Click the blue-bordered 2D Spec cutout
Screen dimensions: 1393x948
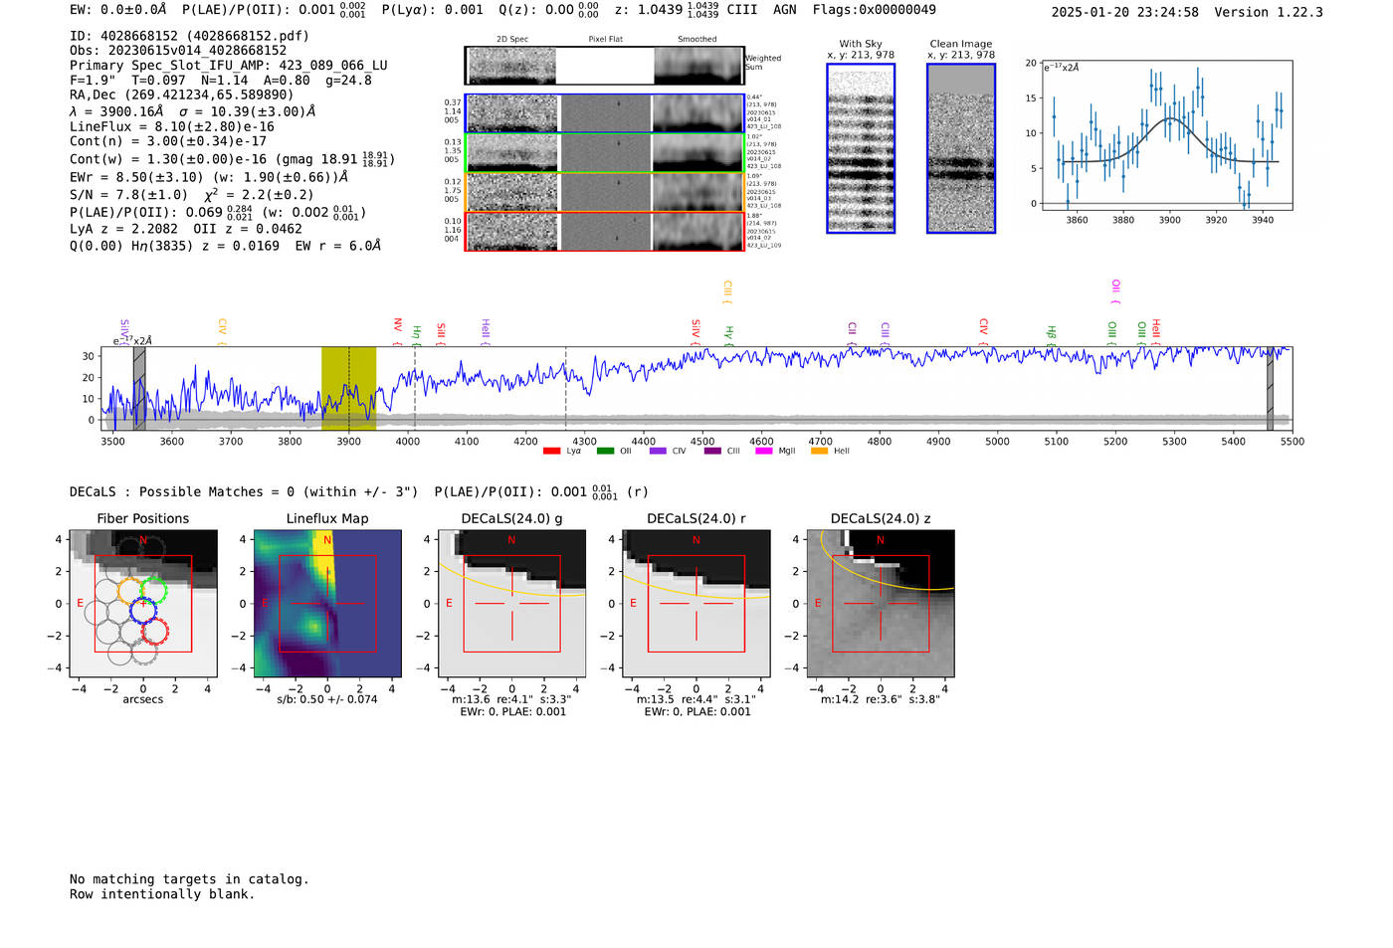coord(512,113)
